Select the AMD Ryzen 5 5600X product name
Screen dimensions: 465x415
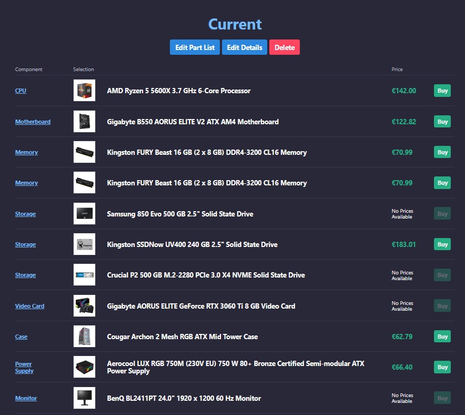point(179,91)
